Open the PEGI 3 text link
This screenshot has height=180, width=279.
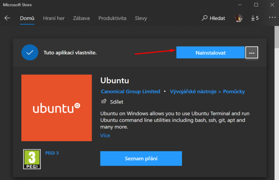(52, 153)
